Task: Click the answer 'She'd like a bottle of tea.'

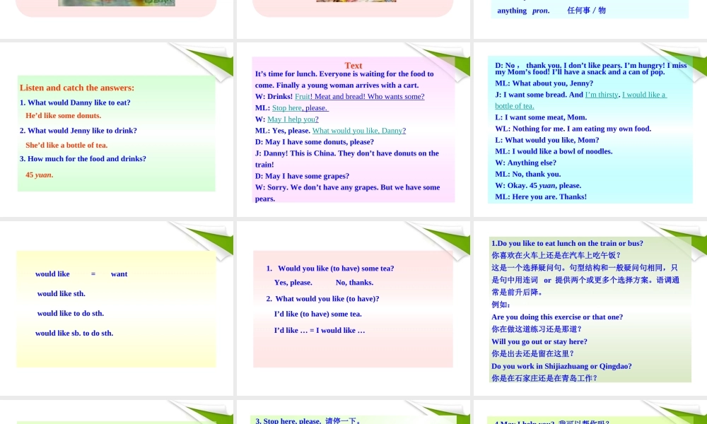Action: [66, 145]
